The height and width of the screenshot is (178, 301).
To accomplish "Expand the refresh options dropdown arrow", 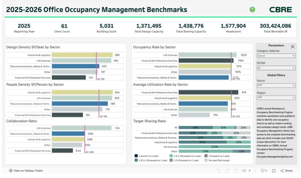I will [x=249, y=171].
